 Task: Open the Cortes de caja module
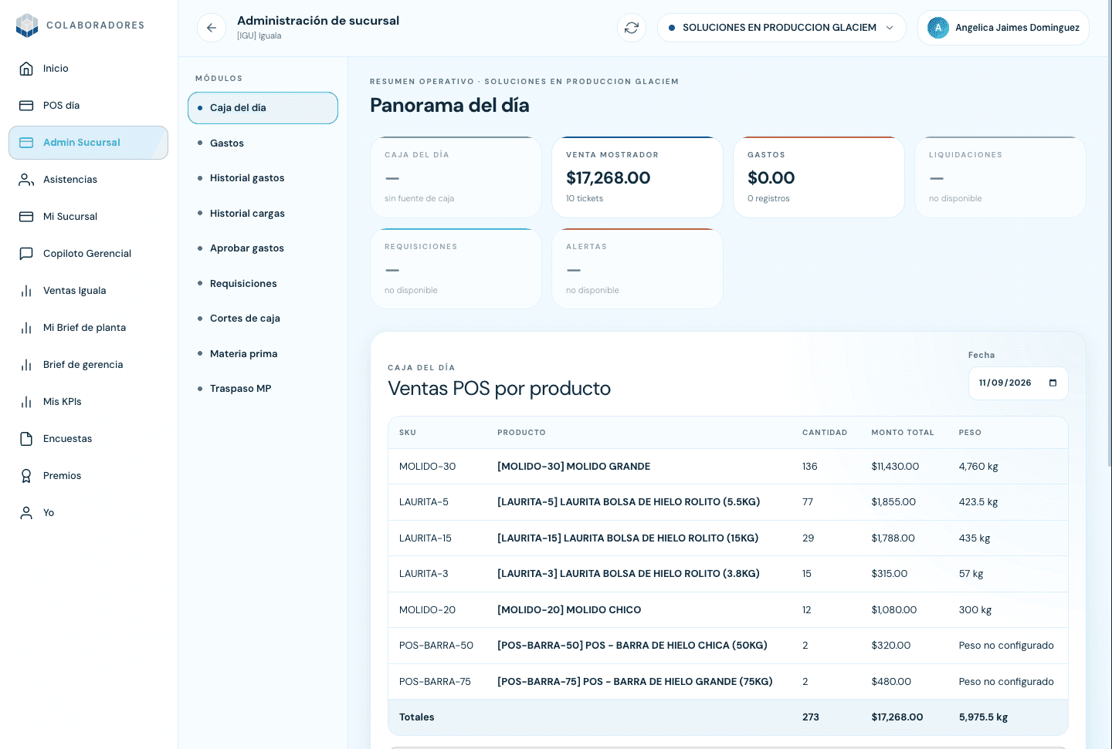click(263, 319)
